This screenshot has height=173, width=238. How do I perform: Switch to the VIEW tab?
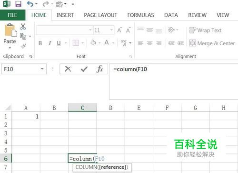click(223, 15)
